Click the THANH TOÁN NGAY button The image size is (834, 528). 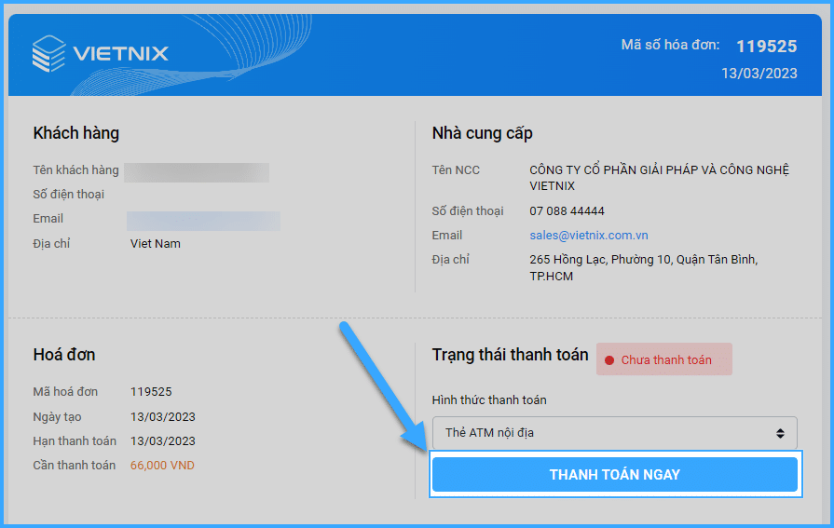pos(615,474)
